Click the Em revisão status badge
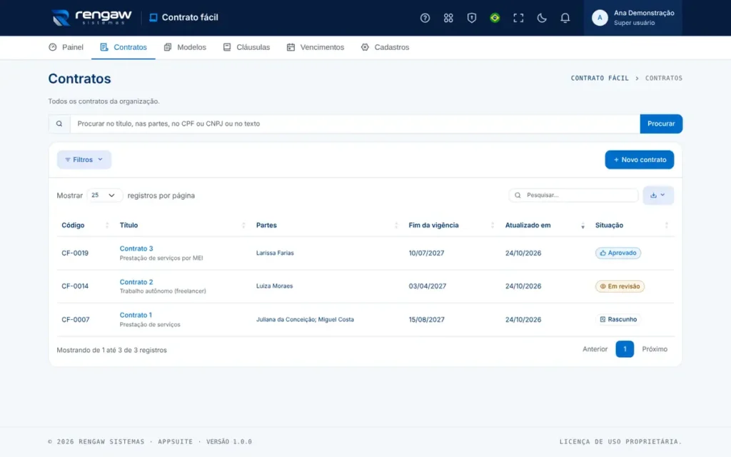This screenshot has width=731, height=457. click(x=620, y=286)
